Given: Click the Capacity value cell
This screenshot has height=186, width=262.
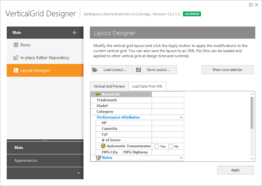Looking at the screenshot, I should tap(168, 128).
